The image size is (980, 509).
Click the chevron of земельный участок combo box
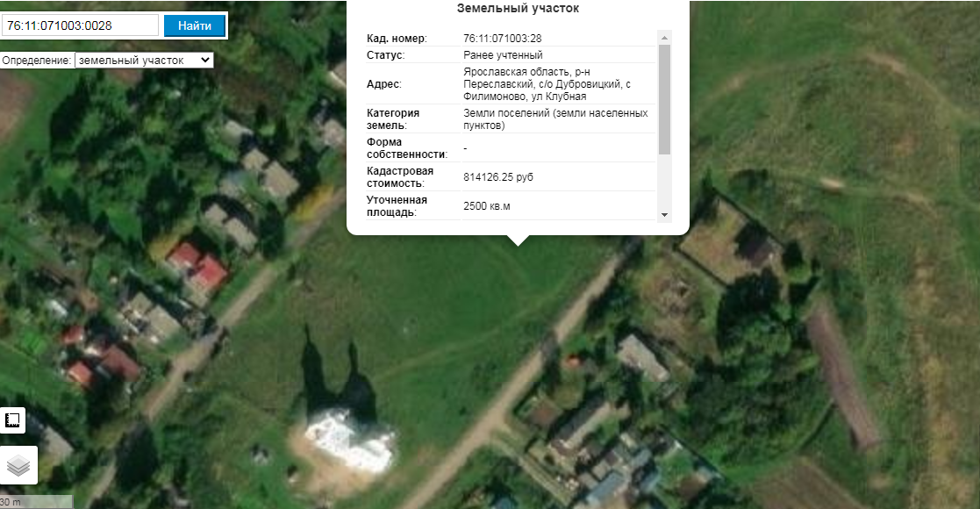205,60
